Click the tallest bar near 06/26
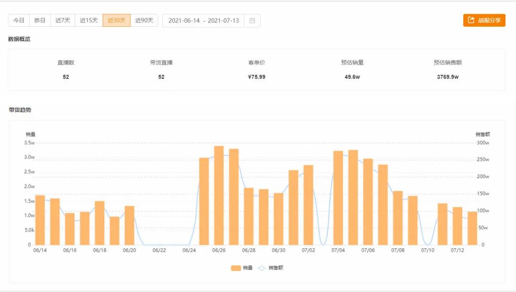The image size is (516, 292). click(x=219, y=195)
